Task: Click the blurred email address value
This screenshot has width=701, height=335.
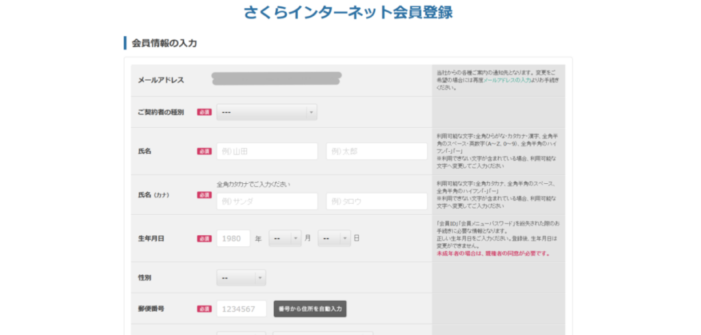Action: (277, 78)
